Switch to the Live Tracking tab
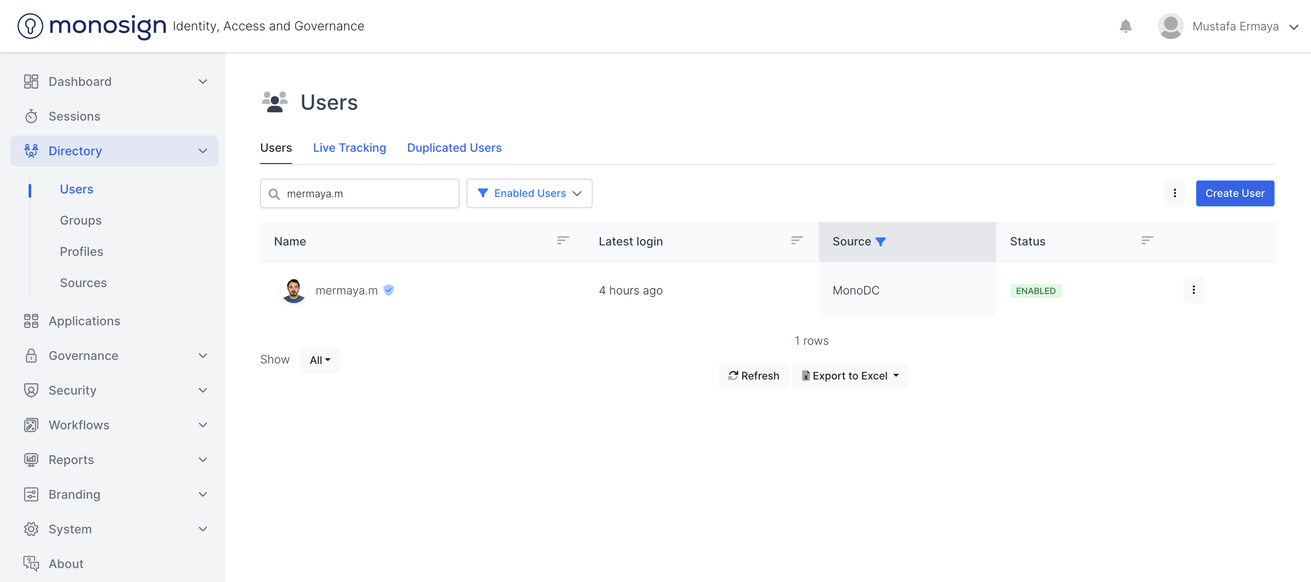The image size is (1311, 582). [x=349, y=147]
